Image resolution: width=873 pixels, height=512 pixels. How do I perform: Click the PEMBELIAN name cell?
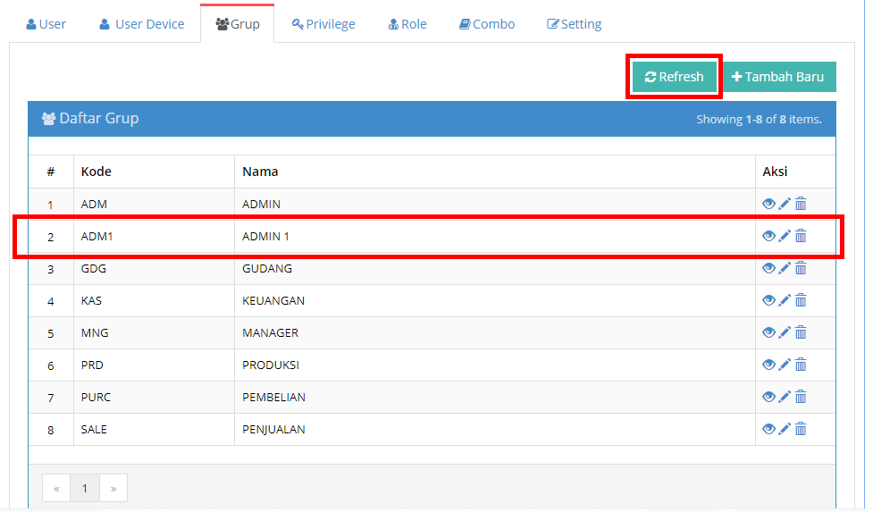point(495,398)
